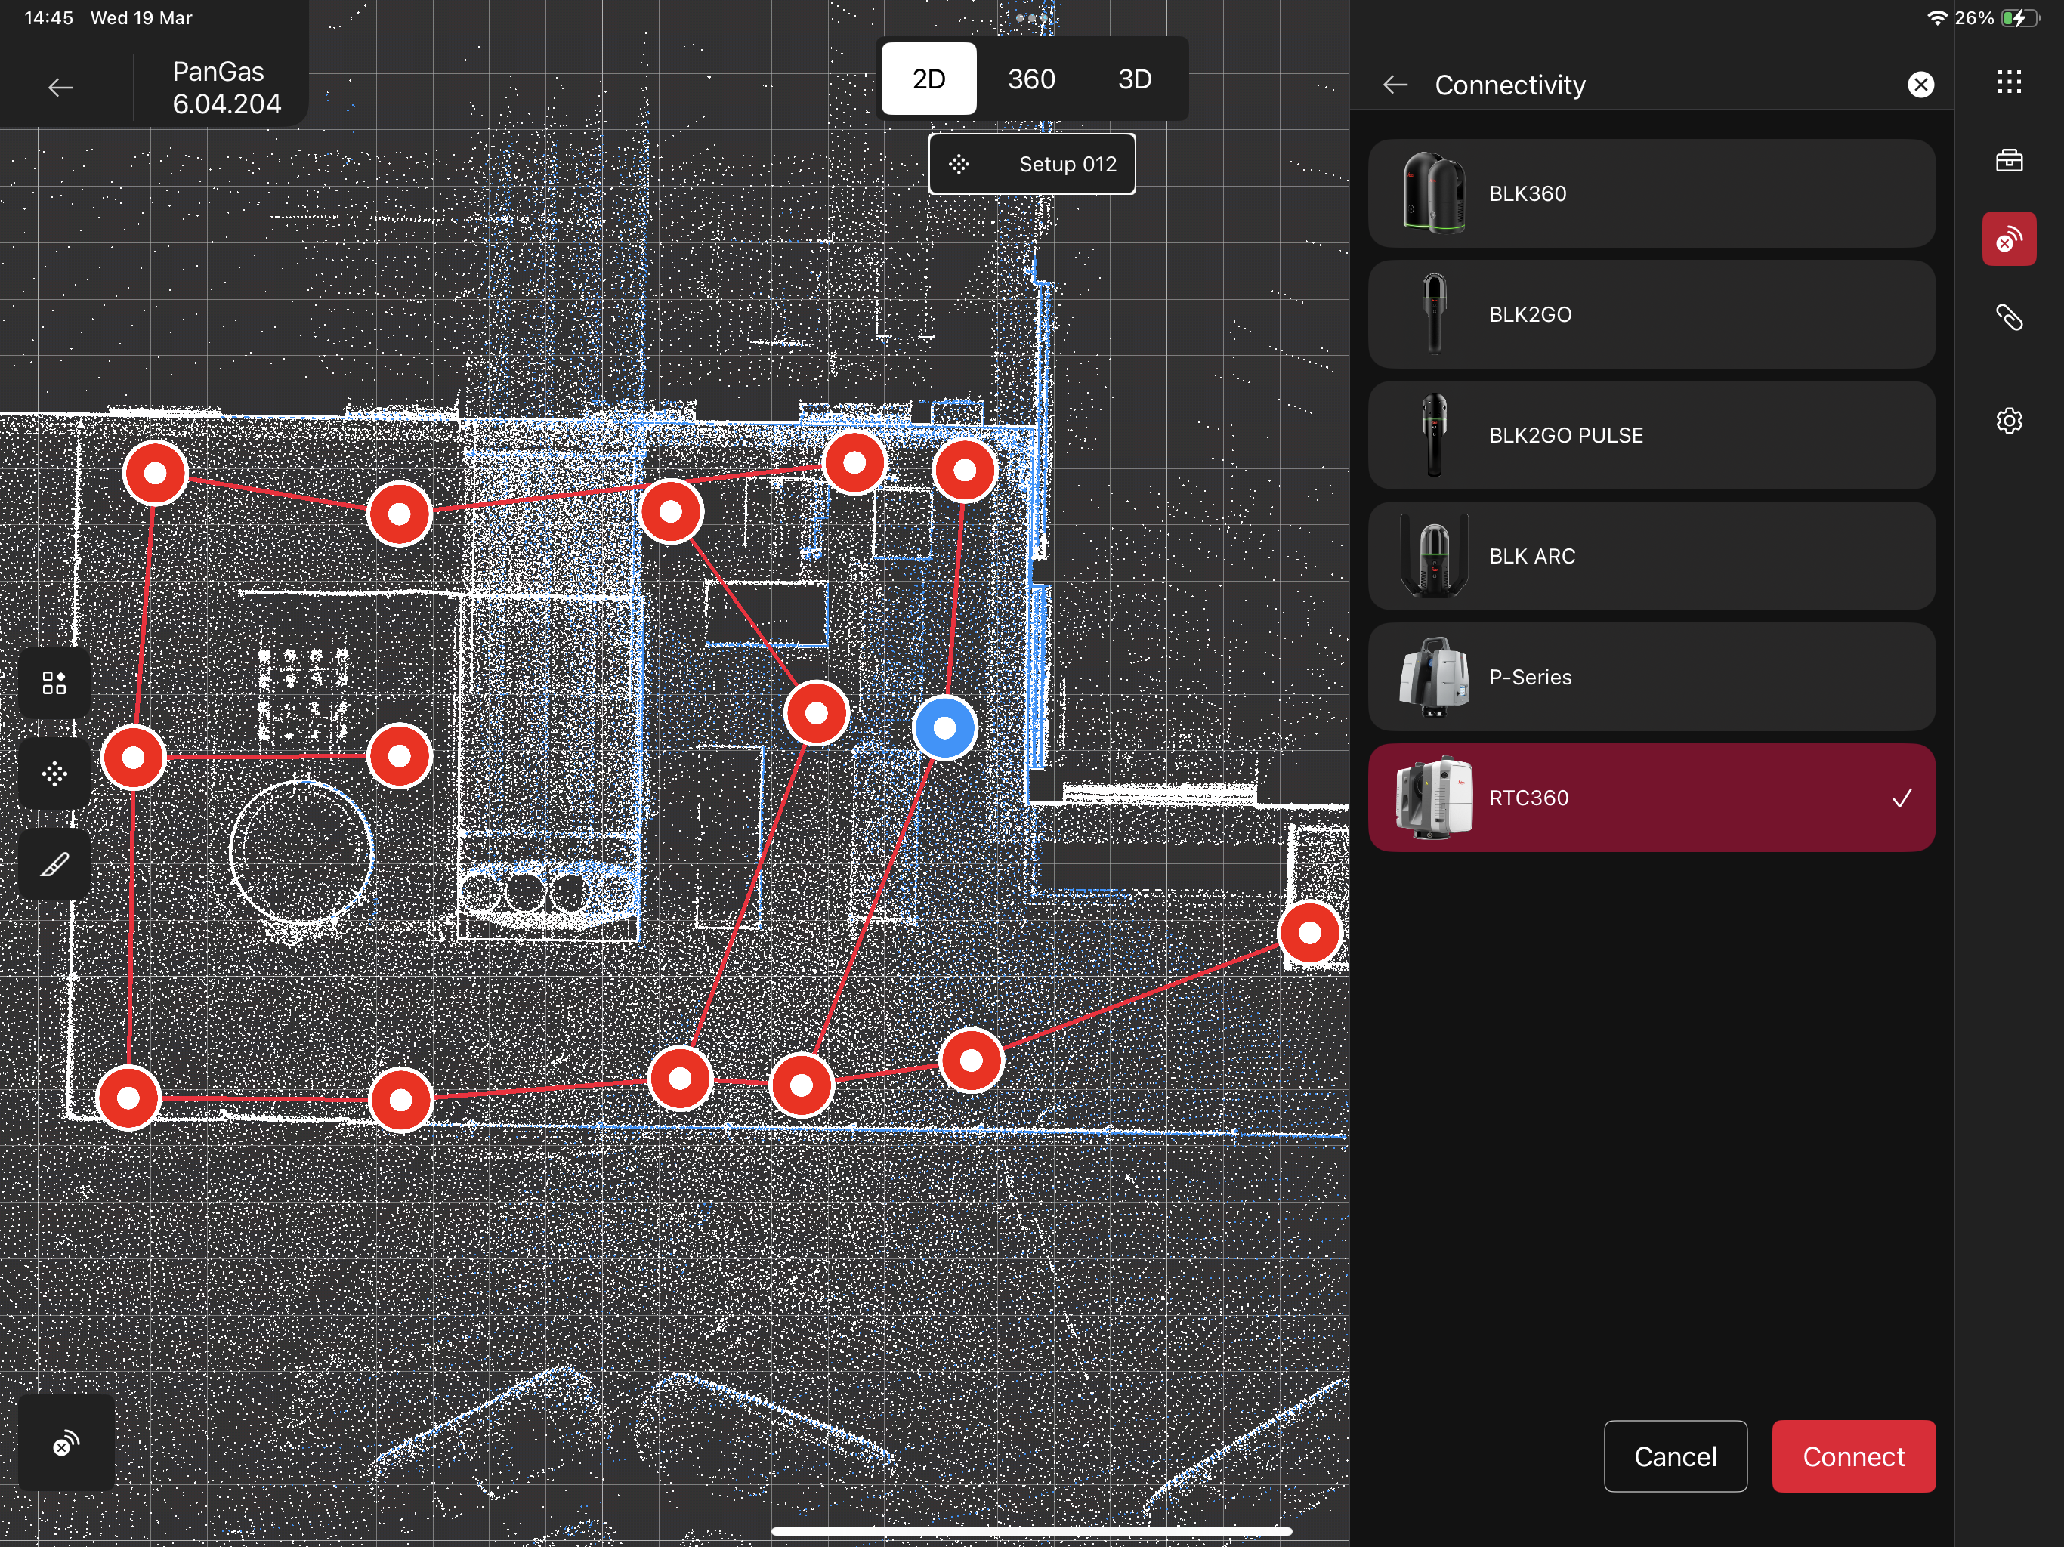Click the red scanner connectivity sidebar icon
The height and width of the screenshot is (1547, 2064).
tap(2008, 239)
